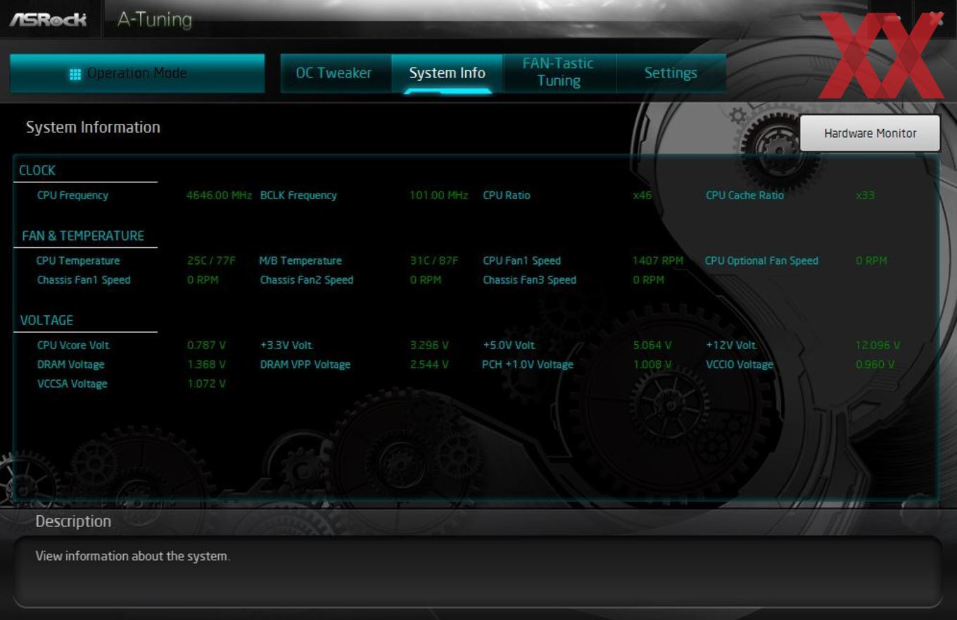Select the 2.544 V value
The width and height of the screenshot is (957, 620).
click(429, 364)
